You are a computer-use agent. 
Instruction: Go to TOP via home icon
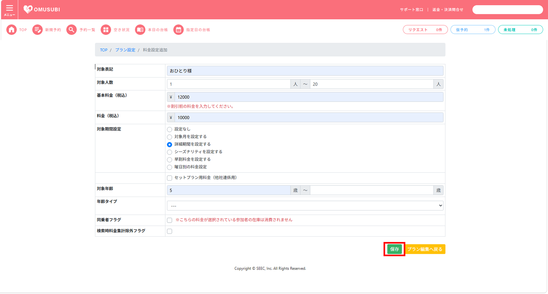(12, 30)
